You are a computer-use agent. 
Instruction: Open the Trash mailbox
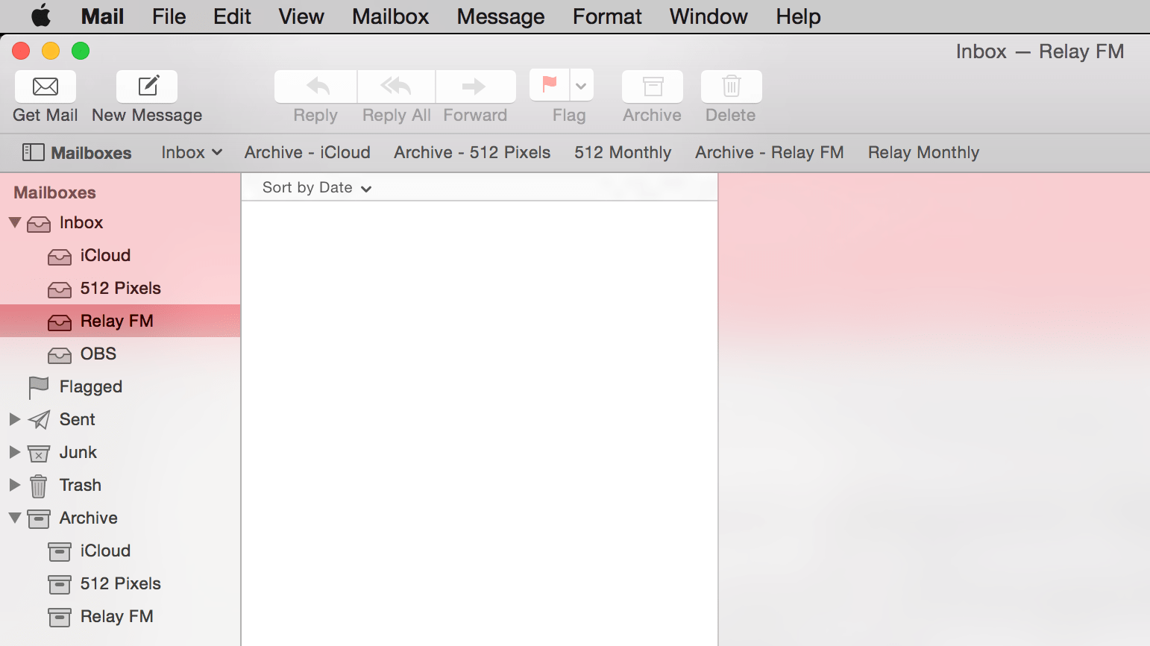tap(120, 485)
